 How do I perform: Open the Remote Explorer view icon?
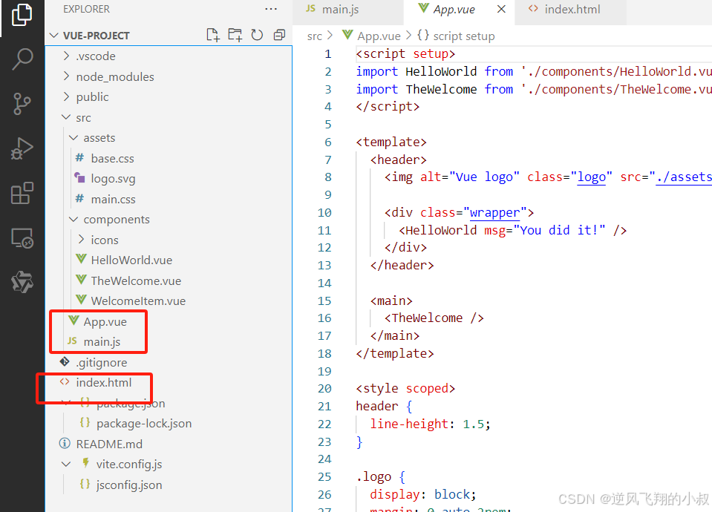tap(22, 238)
